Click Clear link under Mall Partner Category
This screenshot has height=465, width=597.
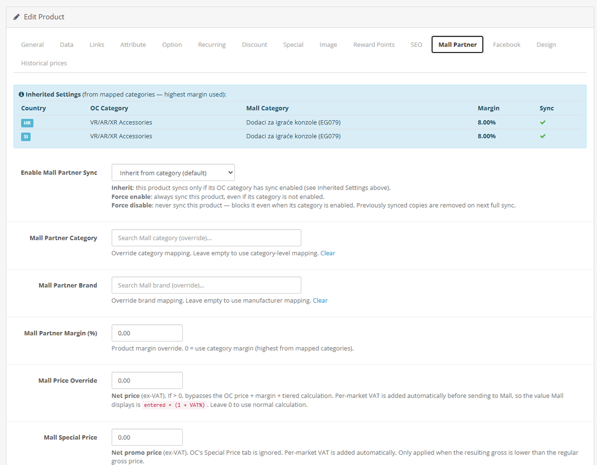point(328,253)
